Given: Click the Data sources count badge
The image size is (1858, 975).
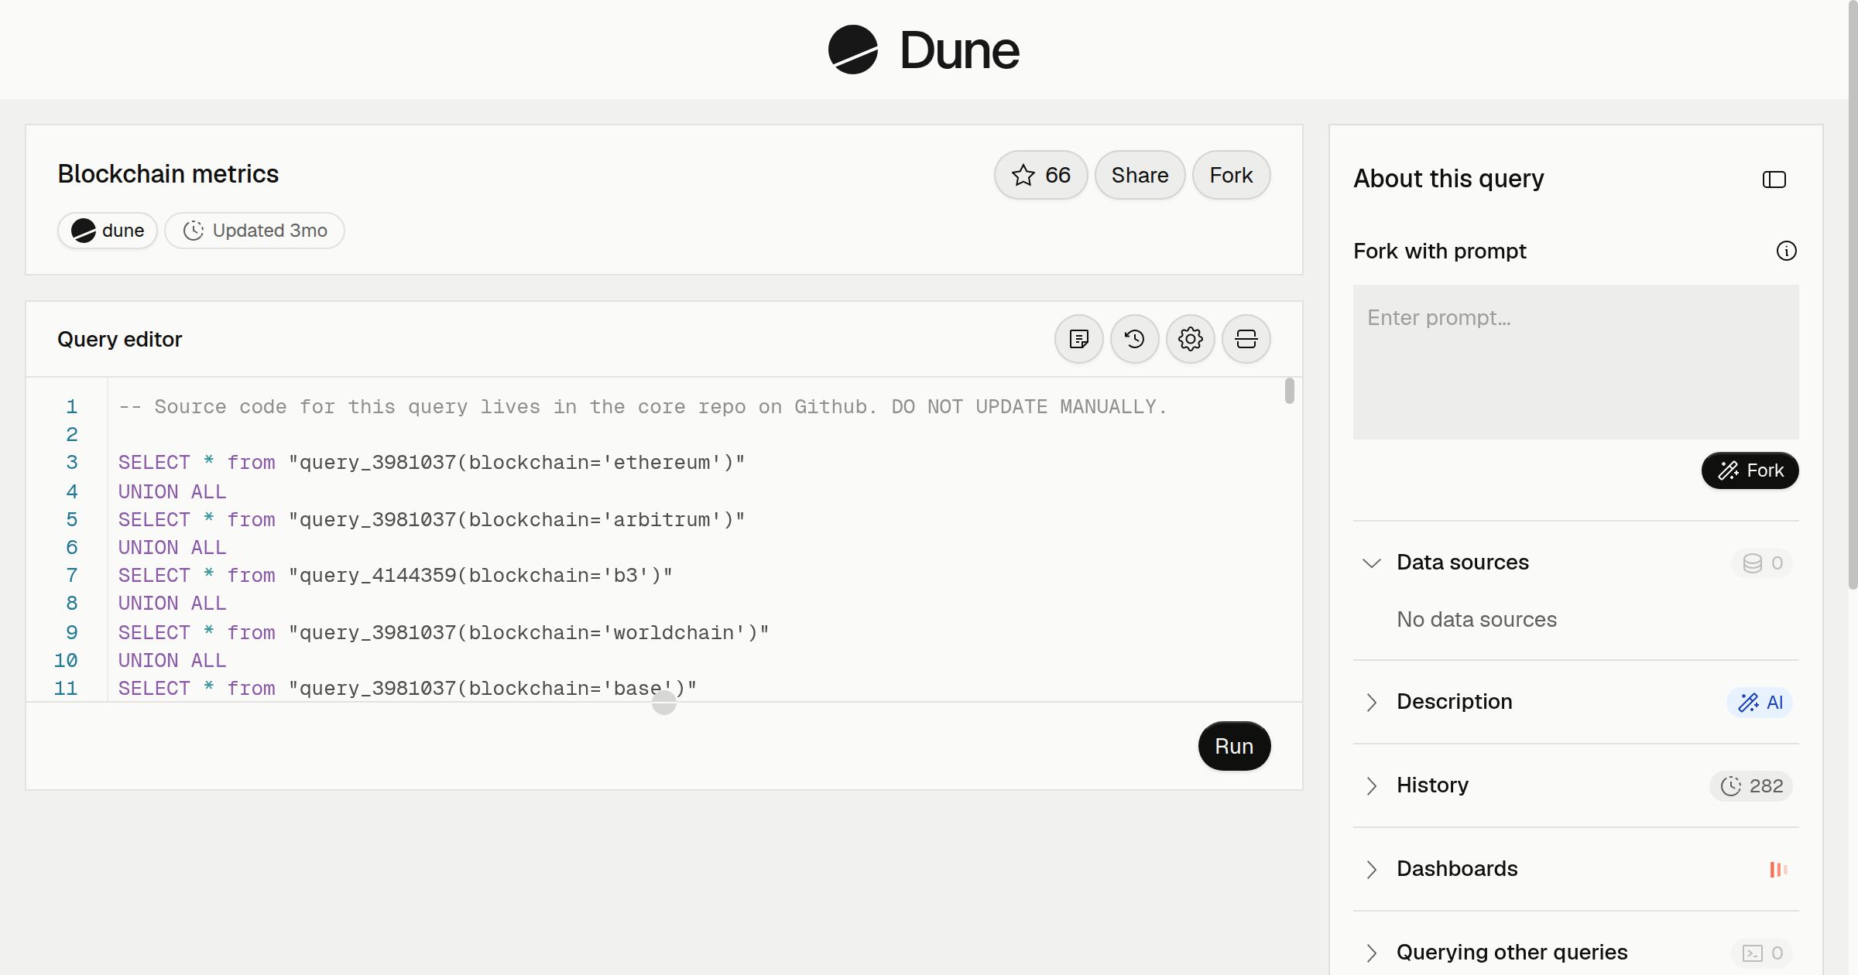Looking at the screenshot, I should [1762, 563].
